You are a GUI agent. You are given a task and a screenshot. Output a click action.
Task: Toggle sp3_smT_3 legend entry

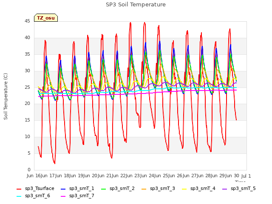pos(158,189)
